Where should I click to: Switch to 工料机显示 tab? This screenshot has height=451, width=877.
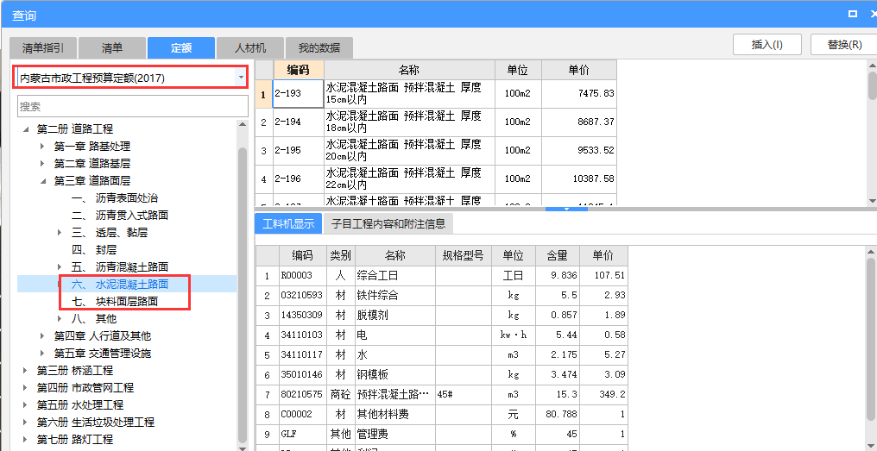coord(288,224)
